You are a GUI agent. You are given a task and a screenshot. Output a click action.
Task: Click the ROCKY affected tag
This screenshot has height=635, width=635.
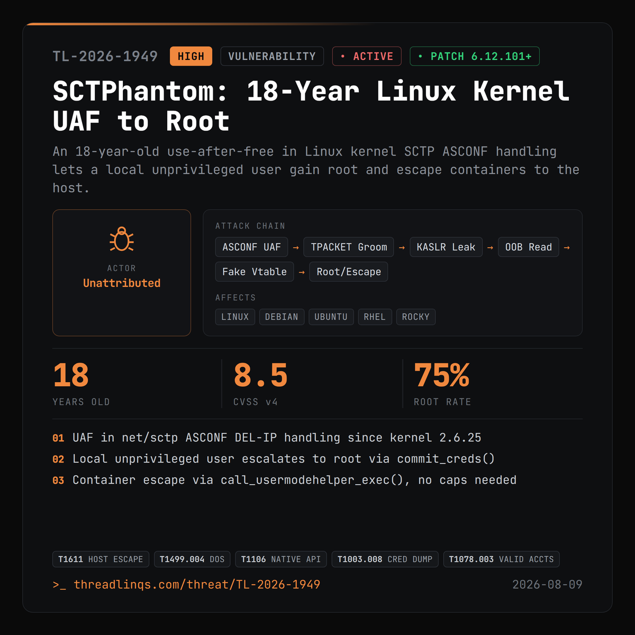coord(416,317)
